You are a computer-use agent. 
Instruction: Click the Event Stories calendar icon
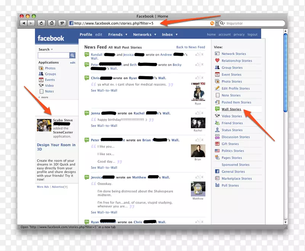pos(217,74)
